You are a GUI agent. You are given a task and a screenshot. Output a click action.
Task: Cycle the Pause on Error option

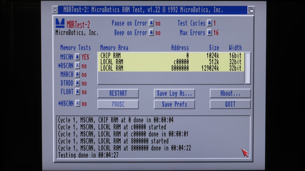pos(151,23)
